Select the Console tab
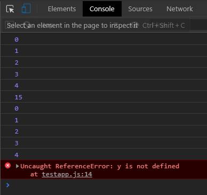The image size is (207, 195). pos(102,9)
